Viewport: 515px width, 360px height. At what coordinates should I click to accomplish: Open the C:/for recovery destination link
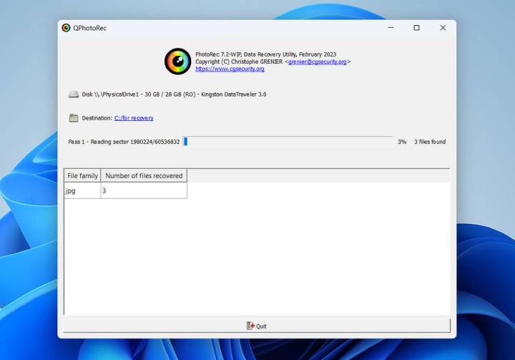[134, 118]
